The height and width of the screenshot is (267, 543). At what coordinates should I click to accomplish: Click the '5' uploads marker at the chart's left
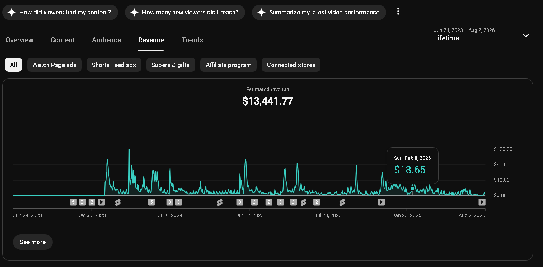tap(73, 202)
